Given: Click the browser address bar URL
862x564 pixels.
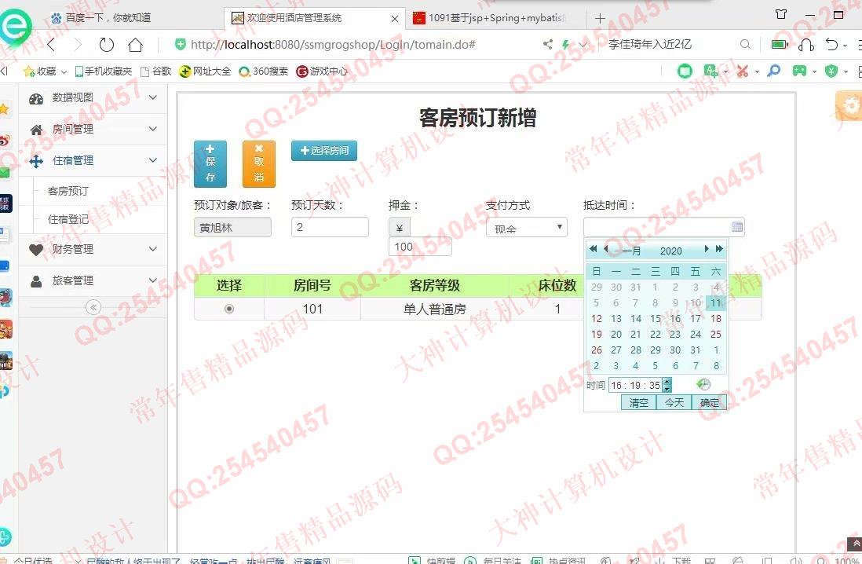Looking at the screenshot, I should (x=333, y=45).
